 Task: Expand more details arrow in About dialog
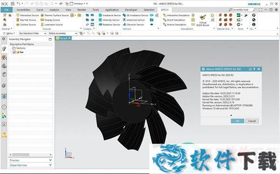click(x=231, y=115)
